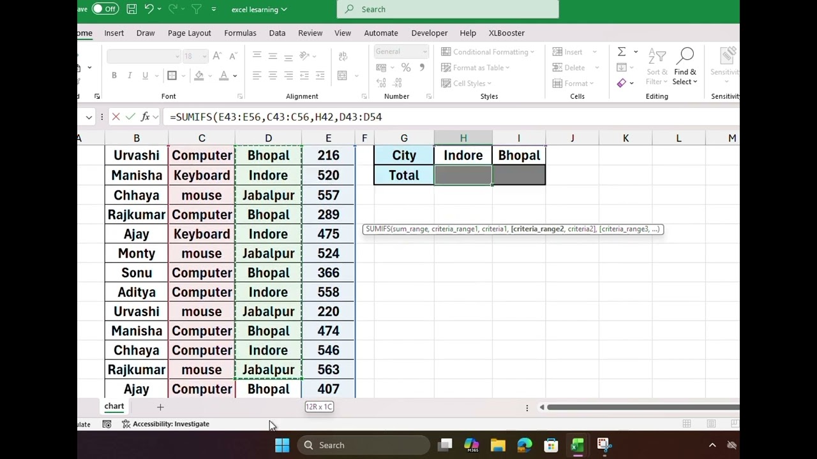Click the filter funnel icon in title bar

pos(196,9)
